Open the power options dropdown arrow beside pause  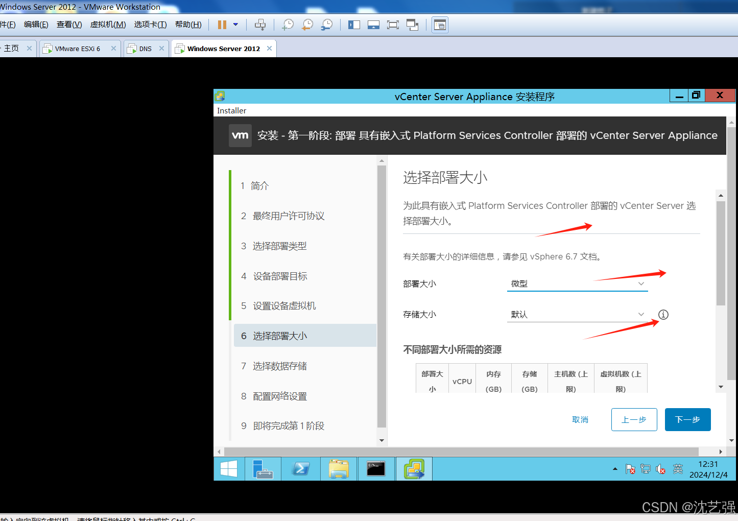pyautogui.click(x=235, y=25)
